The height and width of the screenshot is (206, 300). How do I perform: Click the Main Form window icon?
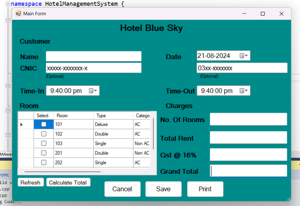coord(18,14)
